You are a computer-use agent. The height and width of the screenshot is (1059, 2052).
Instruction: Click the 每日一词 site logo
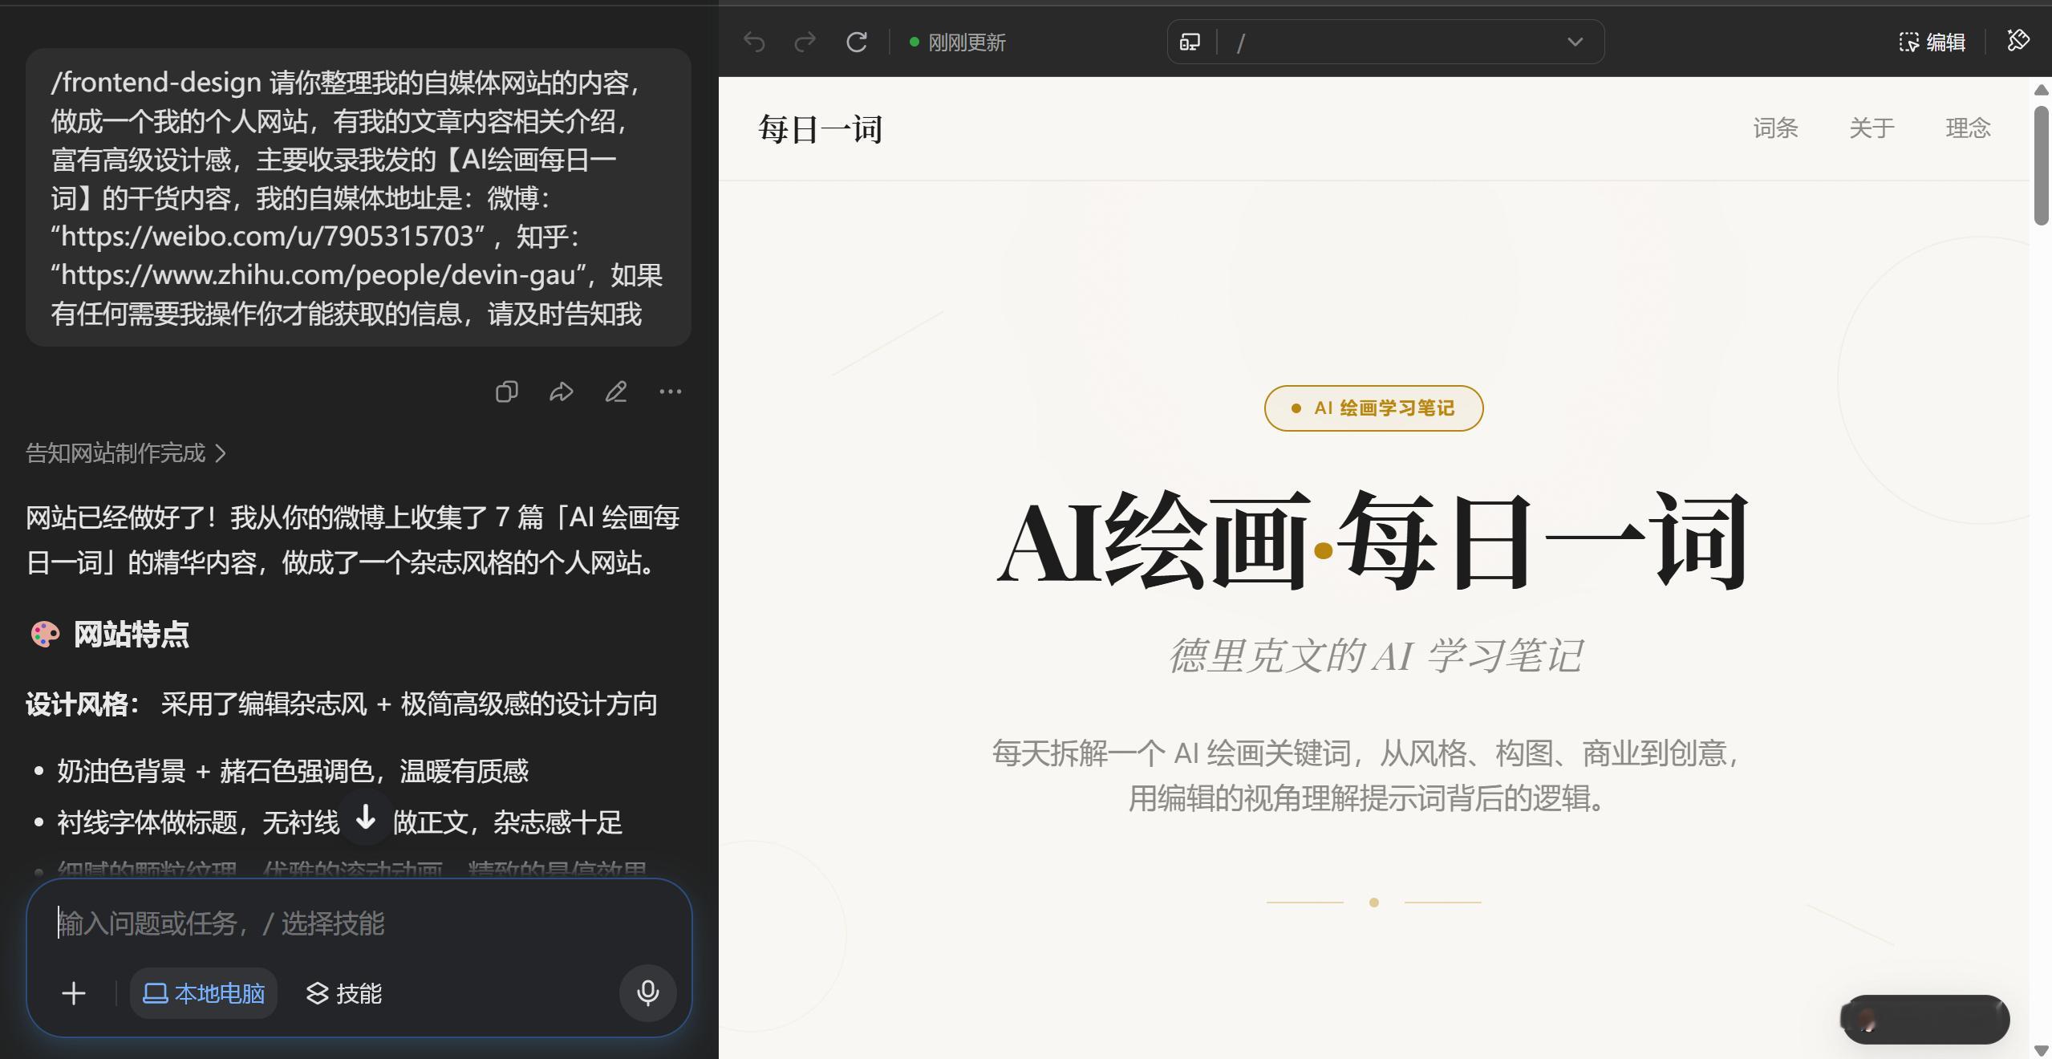tap(820, 128)
